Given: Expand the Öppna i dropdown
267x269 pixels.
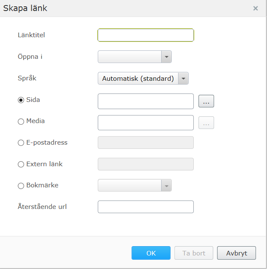Looking at the screenshot, I should [x=166, y=57].
